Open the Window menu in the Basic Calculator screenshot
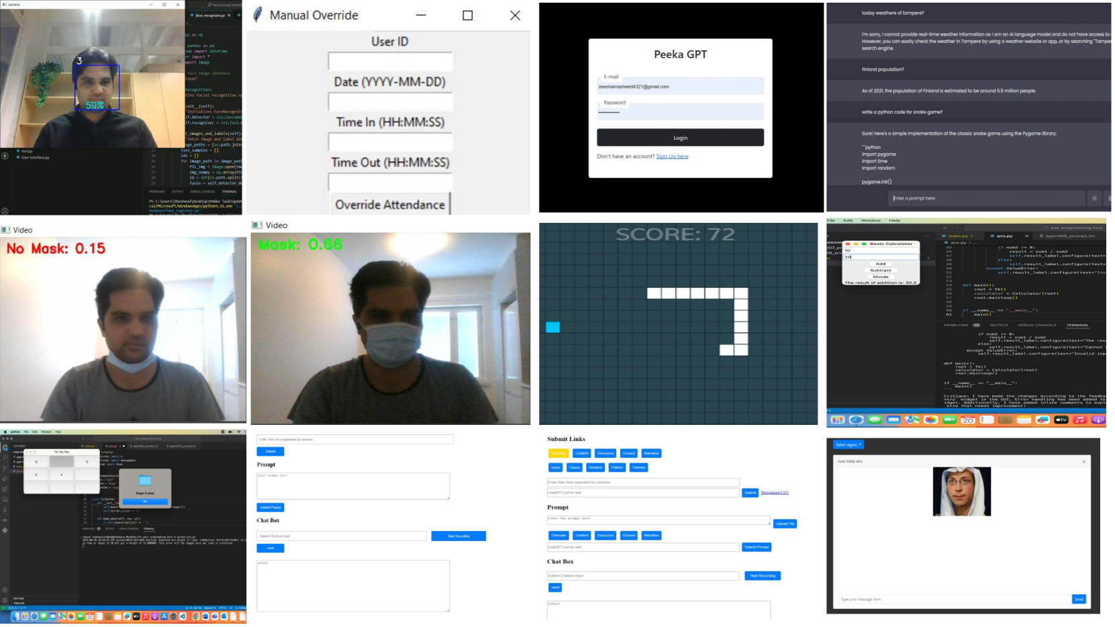 [x=871, y=220]
